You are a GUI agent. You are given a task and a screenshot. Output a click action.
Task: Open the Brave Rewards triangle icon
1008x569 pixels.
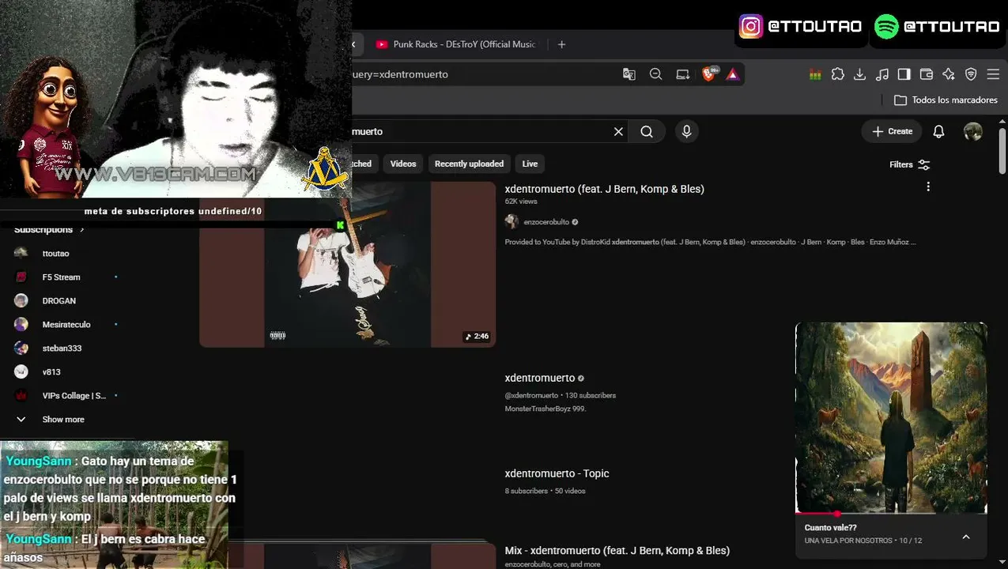[x=733, y=74]
